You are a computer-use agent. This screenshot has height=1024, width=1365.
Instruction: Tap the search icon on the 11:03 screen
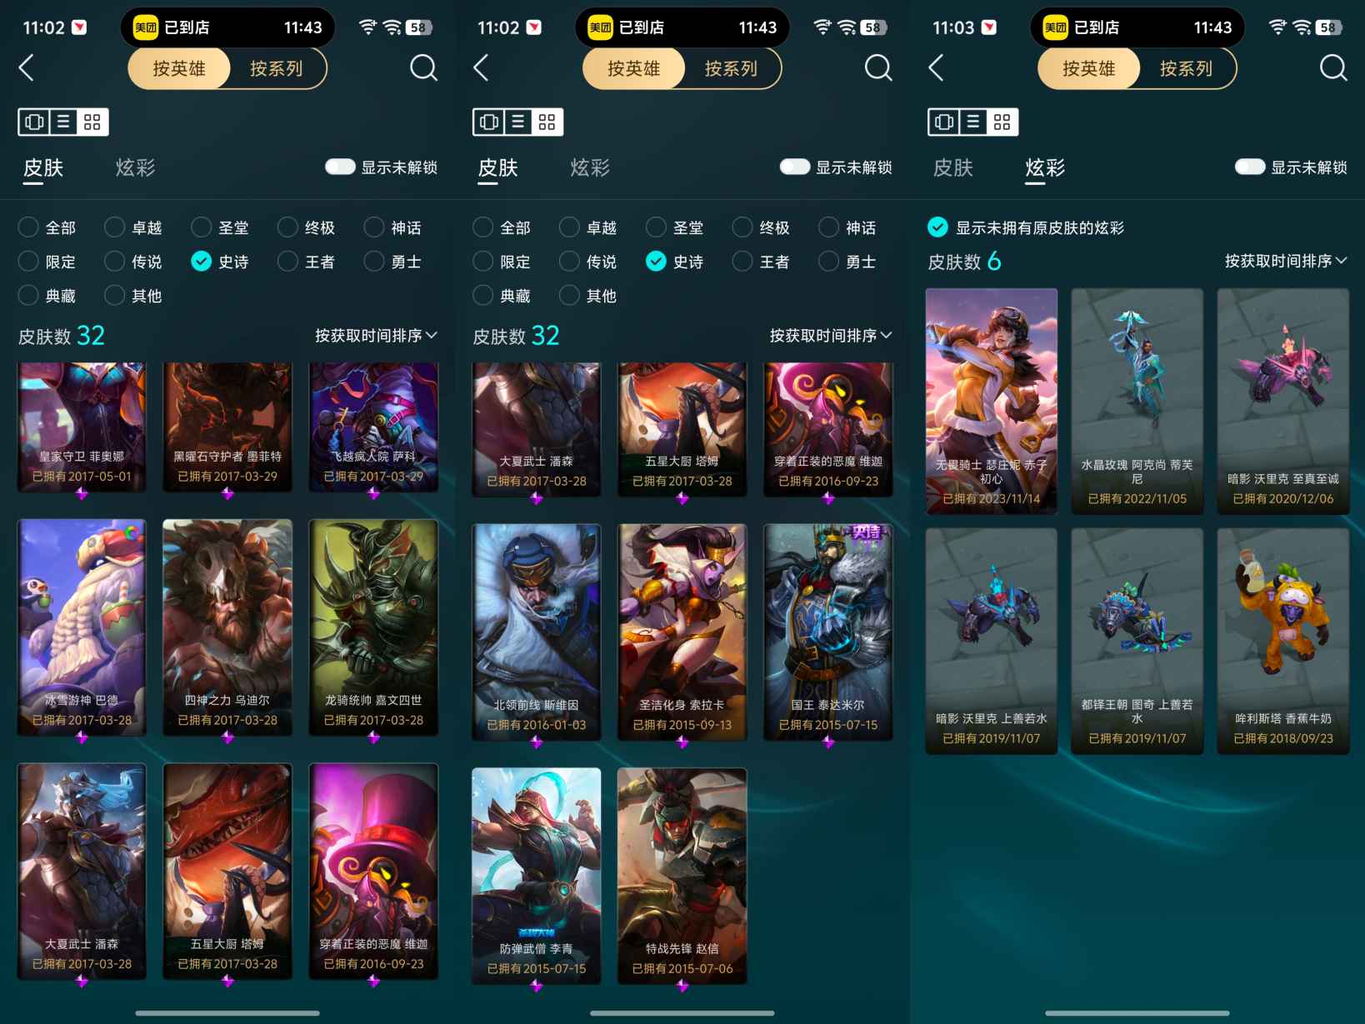[x=1333, y=67]
